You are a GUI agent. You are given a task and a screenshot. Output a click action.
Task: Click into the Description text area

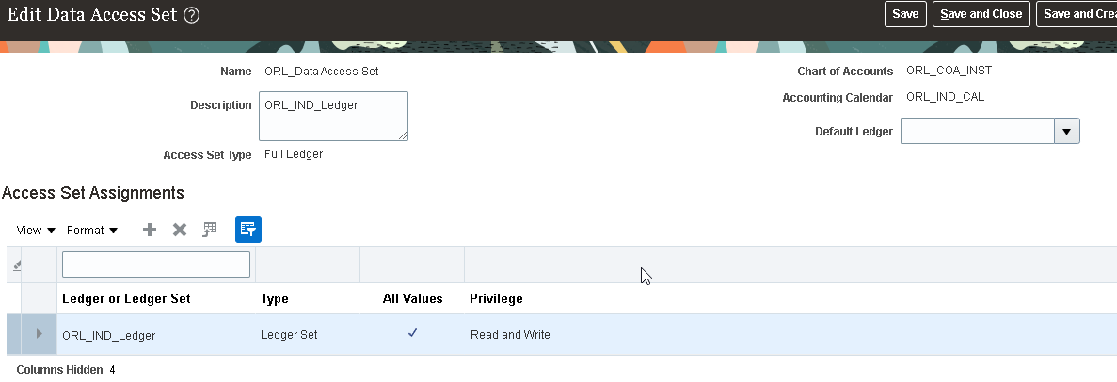coord(333,116)
